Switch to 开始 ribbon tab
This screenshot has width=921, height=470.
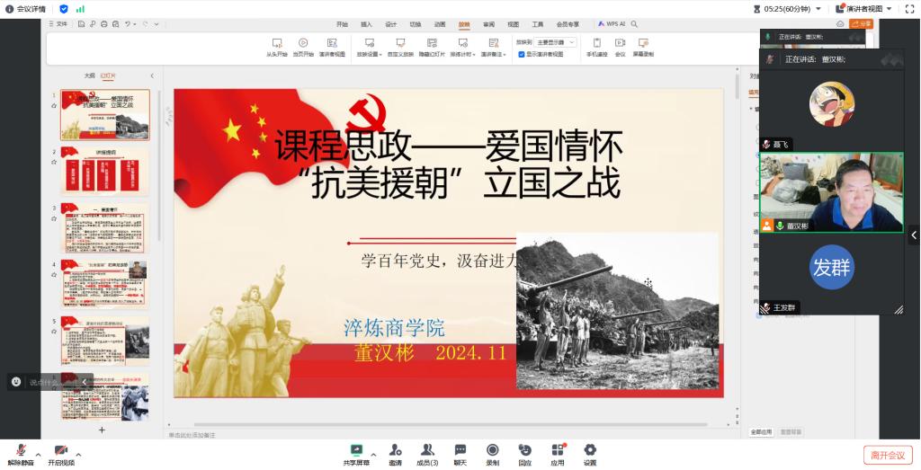(342, 24)
